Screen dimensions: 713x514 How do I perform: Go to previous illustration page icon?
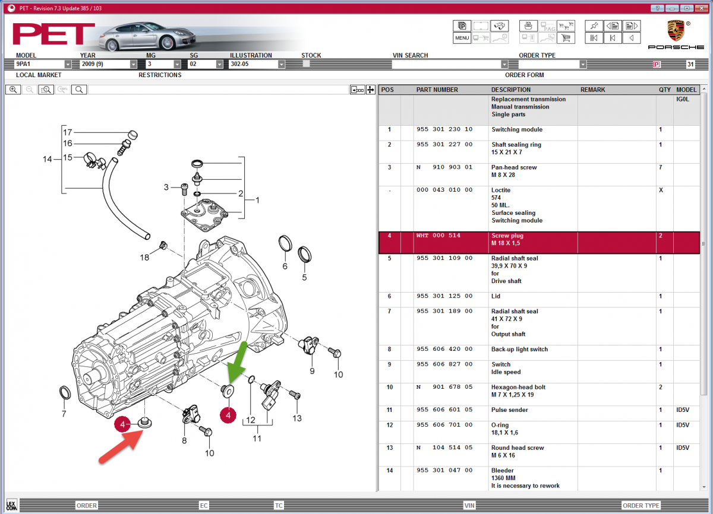(x=613, y=26)
